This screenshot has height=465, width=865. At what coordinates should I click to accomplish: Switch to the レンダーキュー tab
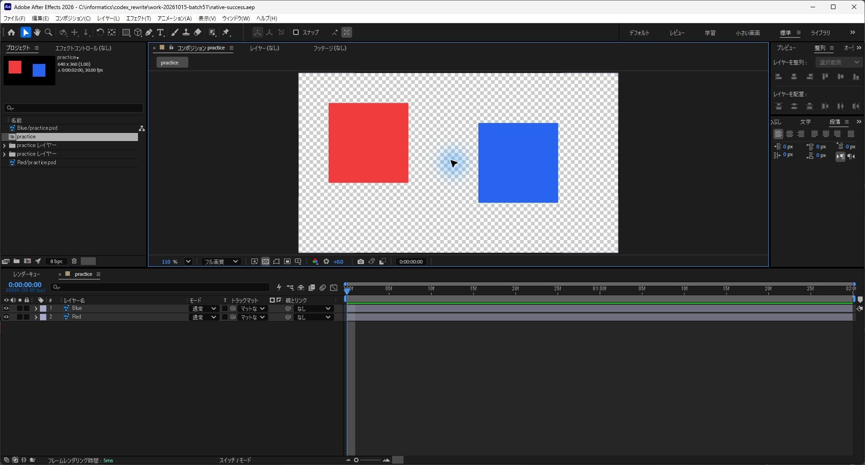tap(27, 274)
